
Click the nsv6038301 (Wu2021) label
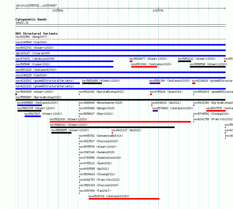pos(166,103)
